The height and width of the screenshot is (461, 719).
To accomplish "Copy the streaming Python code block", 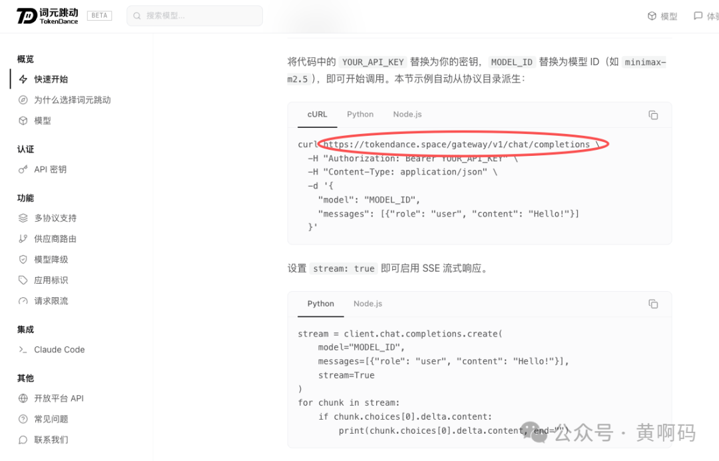I will pos(653,304).
